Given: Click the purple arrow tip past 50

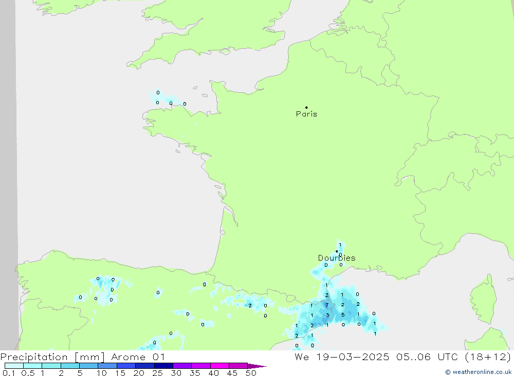Looking at the screenshot, I should [x=258, y=366].
